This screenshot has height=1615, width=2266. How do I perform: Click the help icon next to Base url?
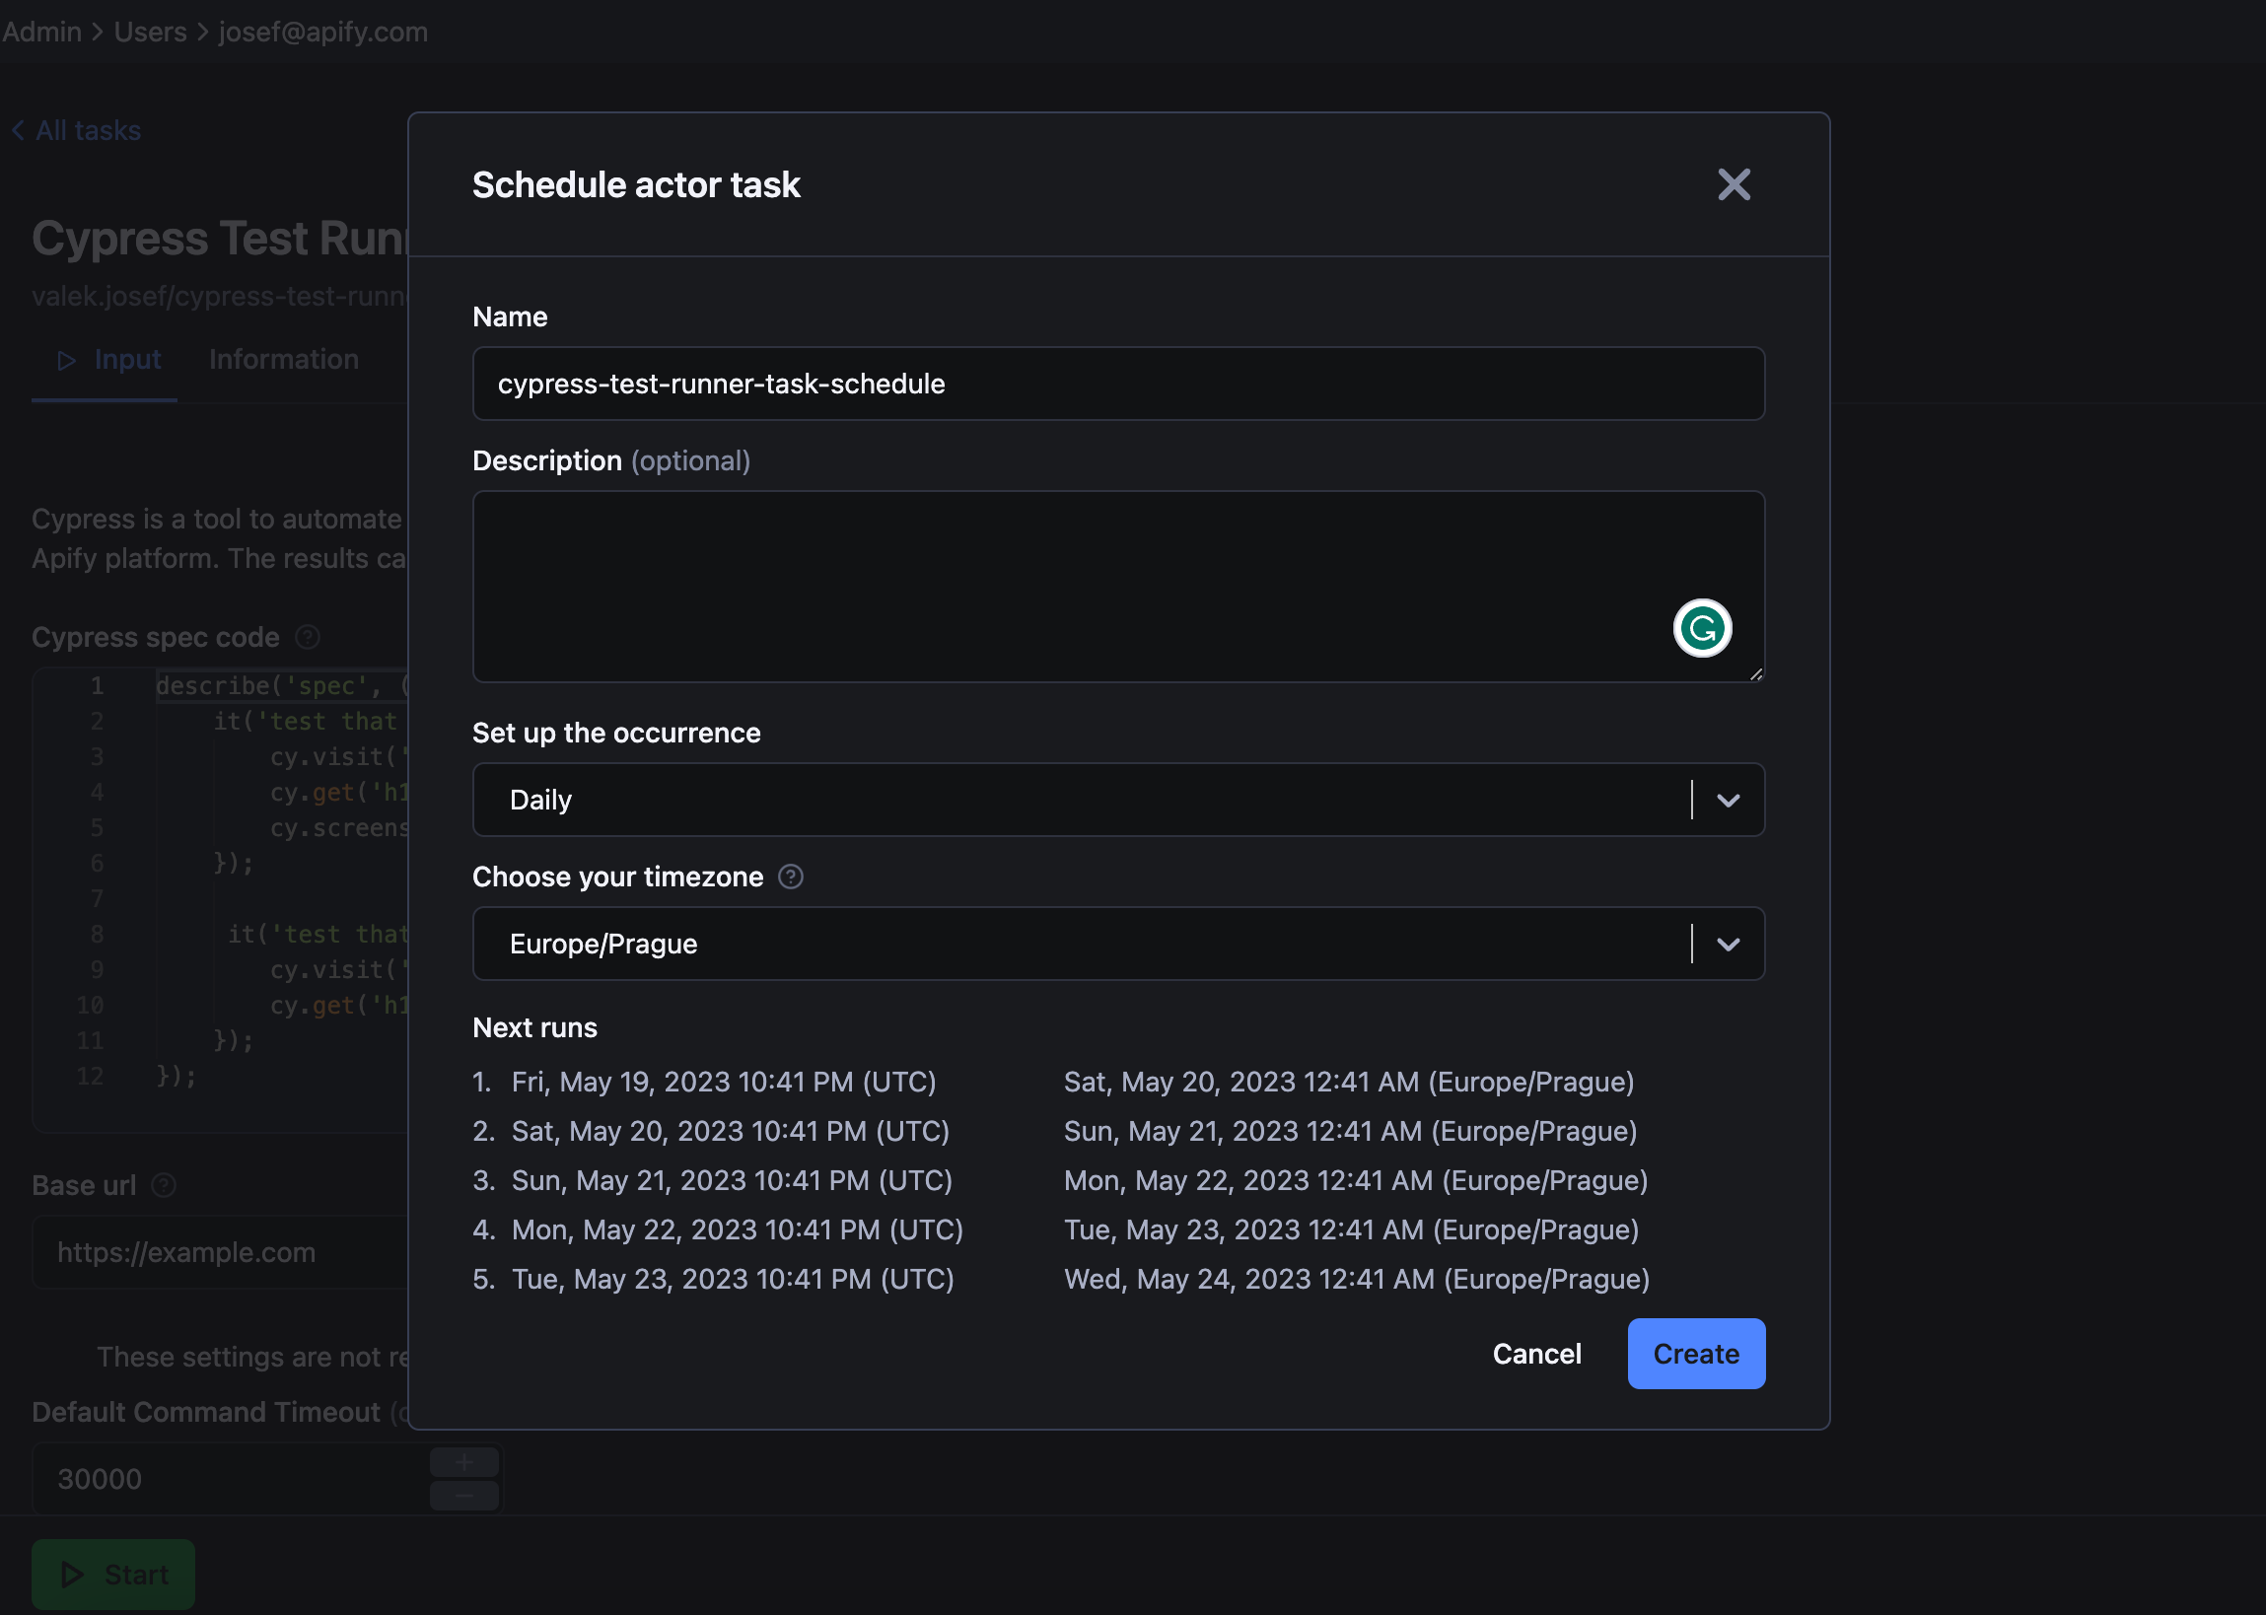[x=163, y=1184]
